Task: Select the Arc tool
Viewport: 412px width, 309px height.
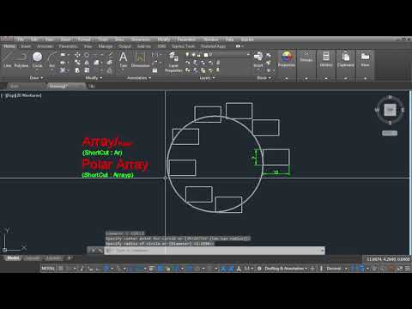Action: click(x=51, y=59)
